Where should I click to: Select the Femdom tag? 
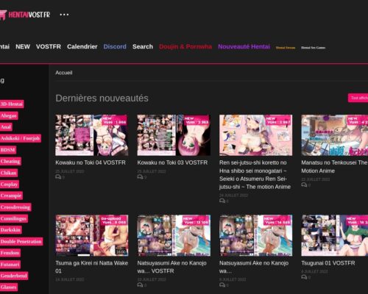pos(10,253)
